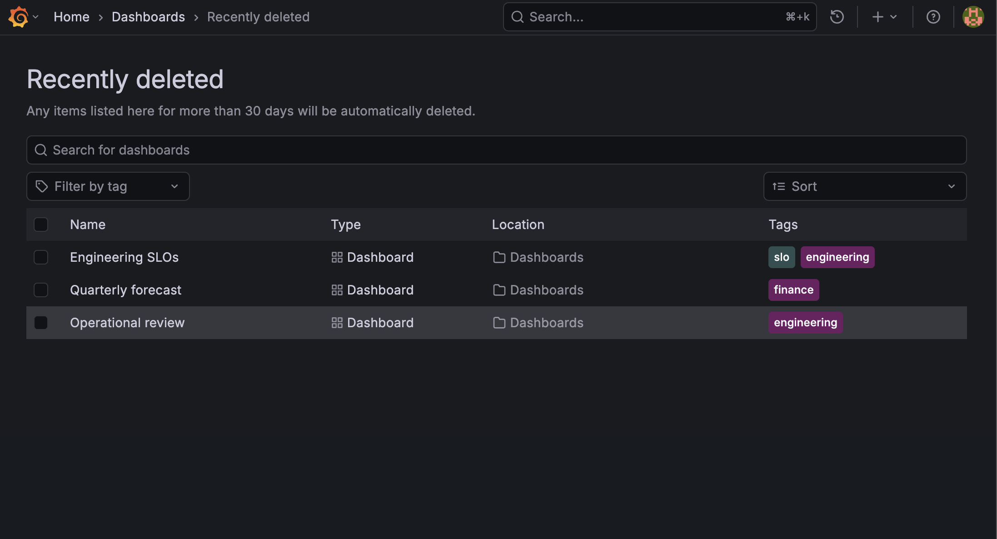Click the Grafana logo icon
The width and height of the screenshot is (997, 539).
click(x=18, y=17)
